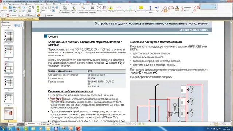Select the yellow Примечание note tool
Image resolution: width=233 pixels, height=131 pixels.
141,9
